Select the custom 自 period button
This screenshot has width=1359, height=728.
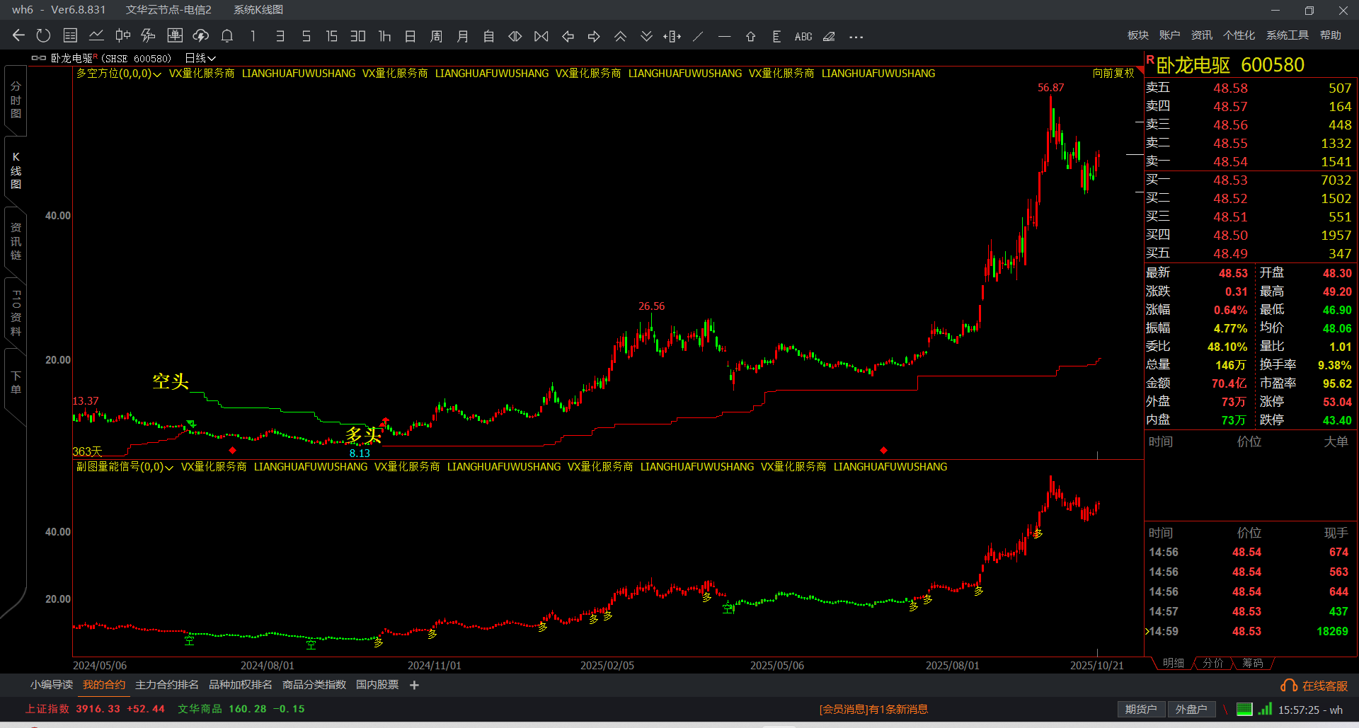coord(489,36)
